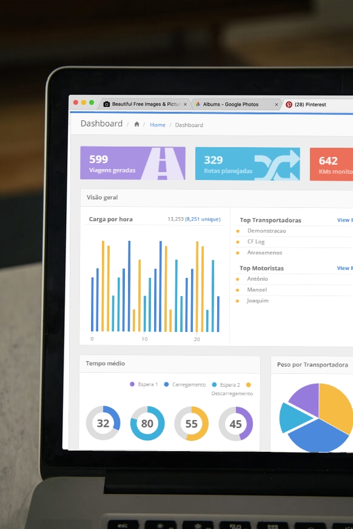Image resolution: width=353 pixels, height=529 pixels.
Task: Click the Peso por Transportadora panel header
Action: [x=312, y=365]
